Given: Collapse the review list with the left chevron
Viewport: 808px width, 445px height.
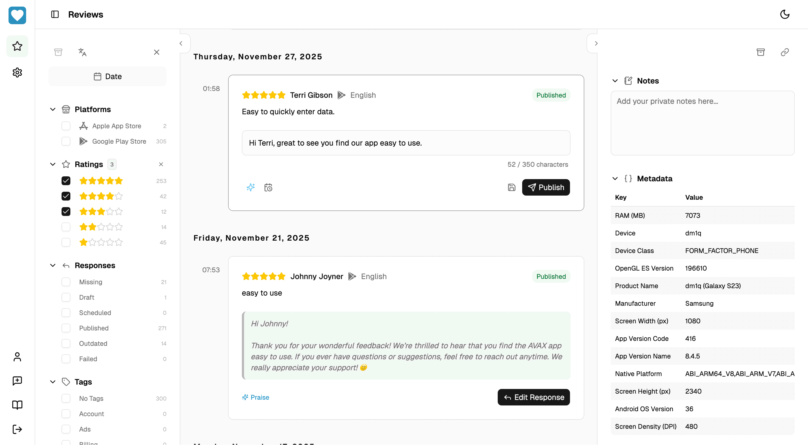Looking at the screenshot, I should 181,43.
